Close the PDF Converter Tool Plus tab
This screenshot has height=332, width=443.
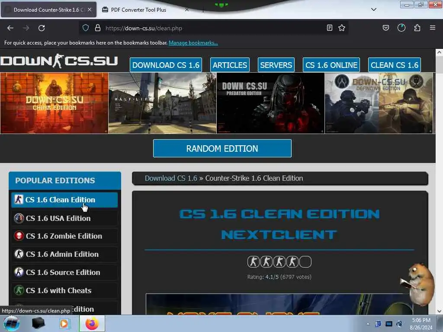click(187, 10)
